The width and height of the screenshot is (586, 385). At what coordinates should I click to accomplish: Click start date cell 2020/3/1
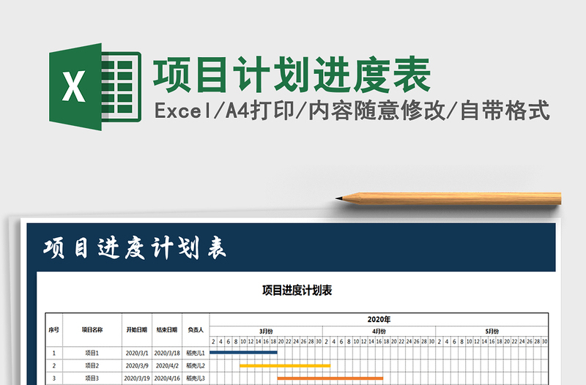[x=137, y=353]
